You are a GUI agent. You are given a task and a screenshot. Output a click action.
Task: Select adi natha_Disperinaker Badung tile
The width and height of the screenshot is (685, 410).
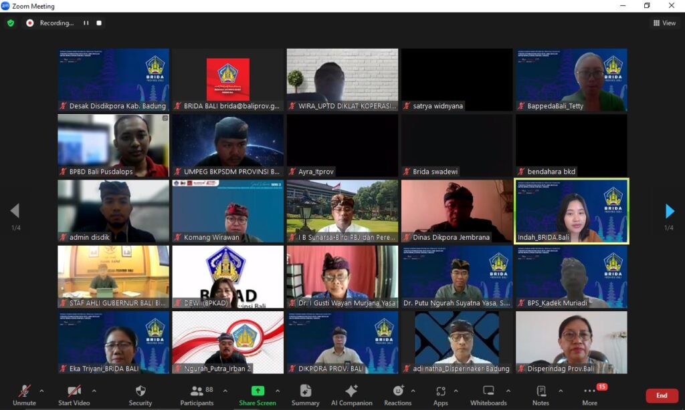coord(457,343)
